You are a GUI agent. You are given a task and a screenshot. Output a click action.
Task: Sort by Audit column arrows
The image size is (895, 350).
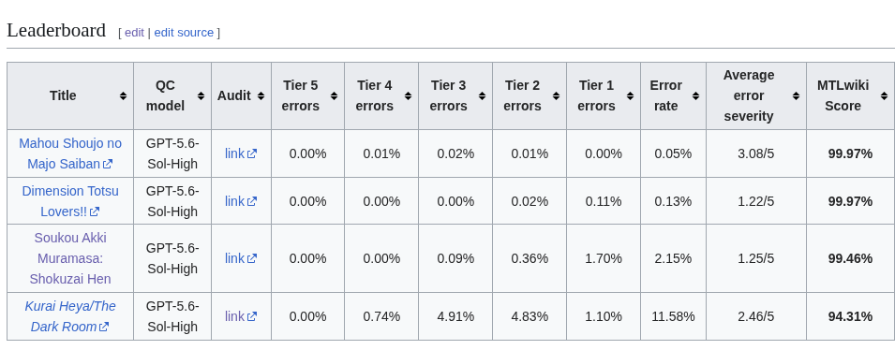pyautogui.click(x=261, y=95)
